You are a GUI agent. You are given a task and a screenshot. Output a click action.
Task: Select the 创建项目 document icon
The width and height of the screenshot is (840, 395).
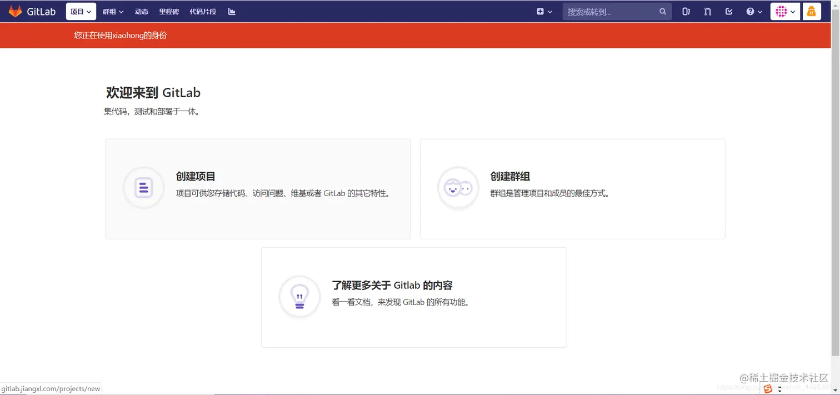pyautogui.click(x=143, y=188)
